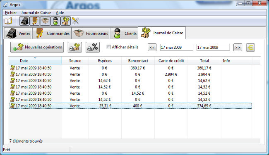
Task: Click the Nouvelles opérations button
Action: click(37, 47)
